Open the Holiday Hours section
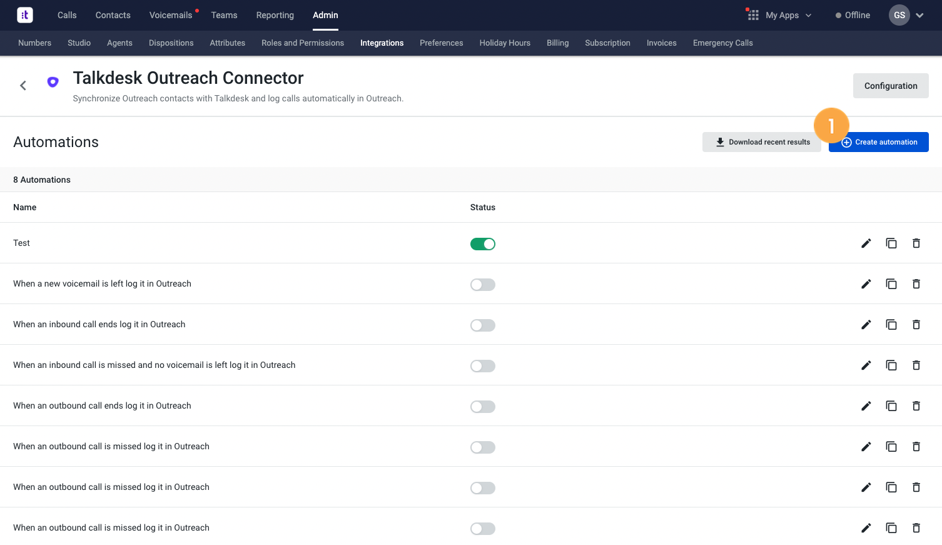 [505, 43]
